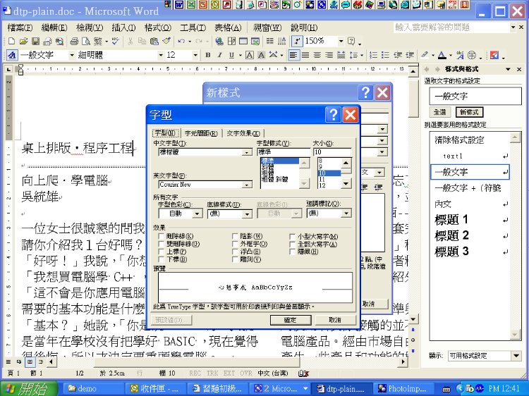Select the 標題 1 style in pane
529x396 pixels.
(x=470, y=220)
